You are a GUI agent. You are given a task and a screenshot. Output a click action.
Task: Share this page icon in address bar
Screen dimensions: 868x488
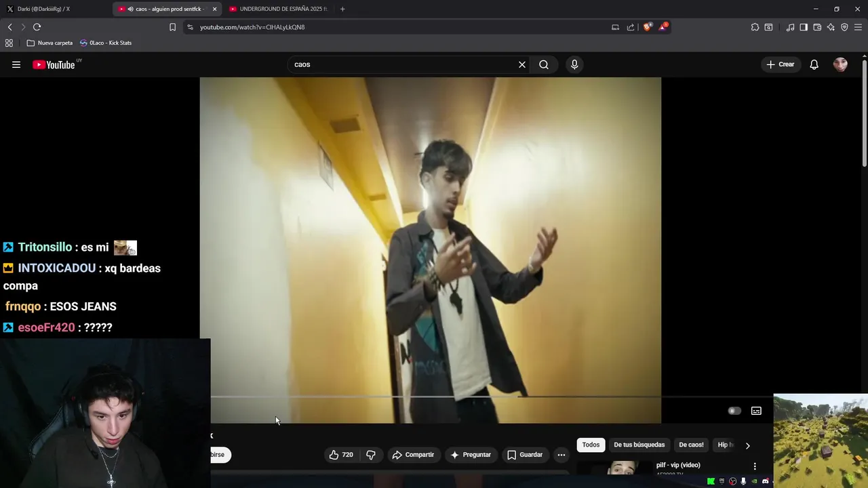pyautogui.click(x=631, y=27)
